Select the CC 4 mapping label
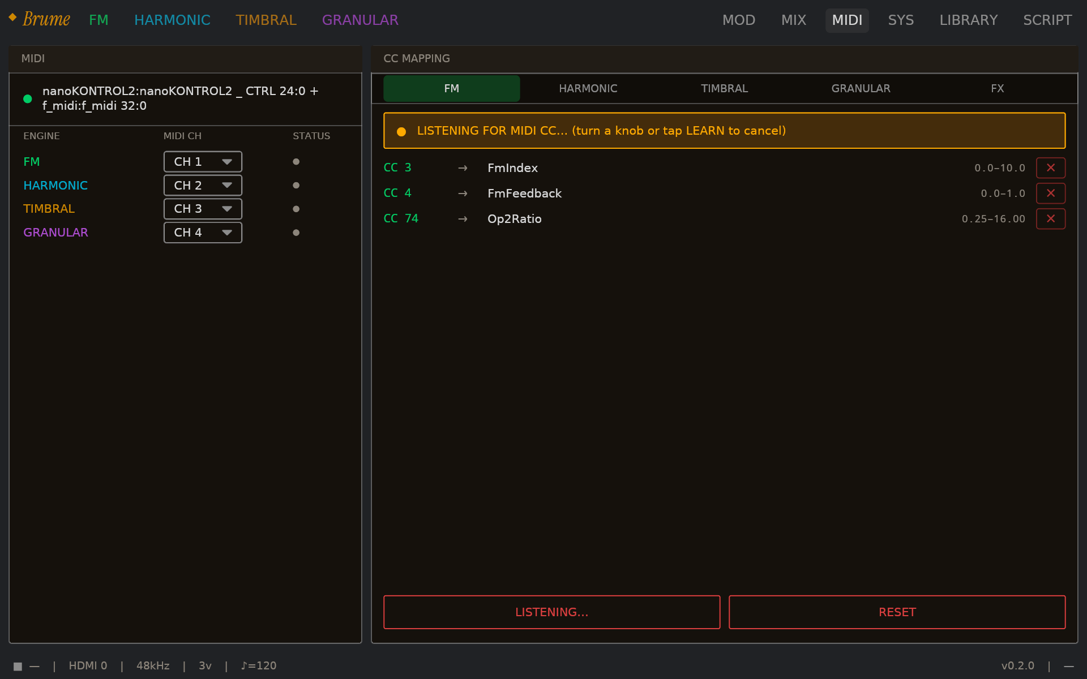The image size is (1087, 679). click(x=397, y=194)
